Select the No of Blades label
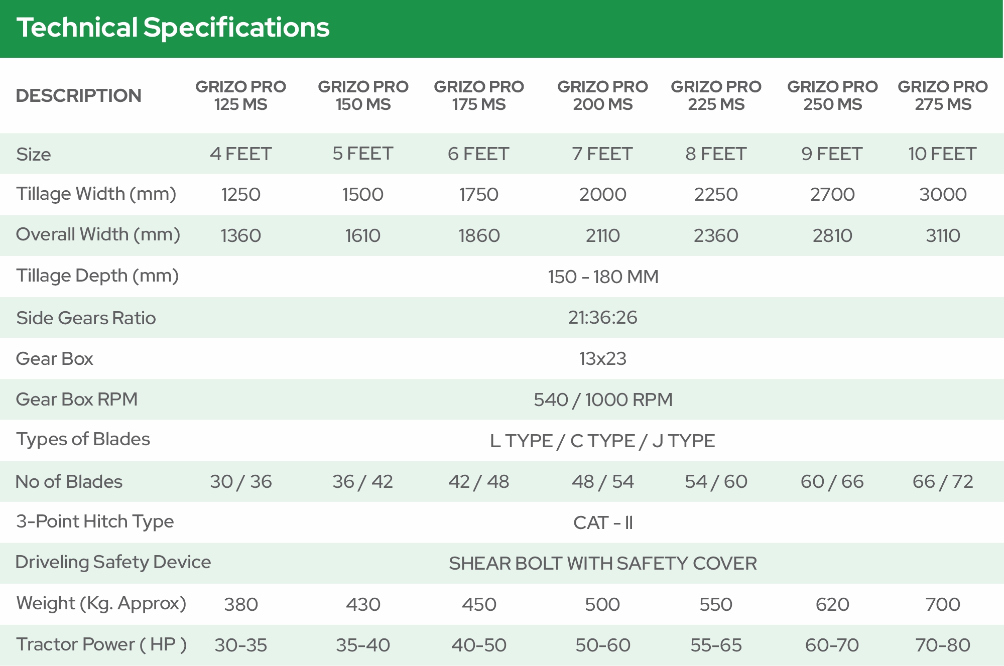Viewport: 1004px width, 666px height. (x=69, y=481)
